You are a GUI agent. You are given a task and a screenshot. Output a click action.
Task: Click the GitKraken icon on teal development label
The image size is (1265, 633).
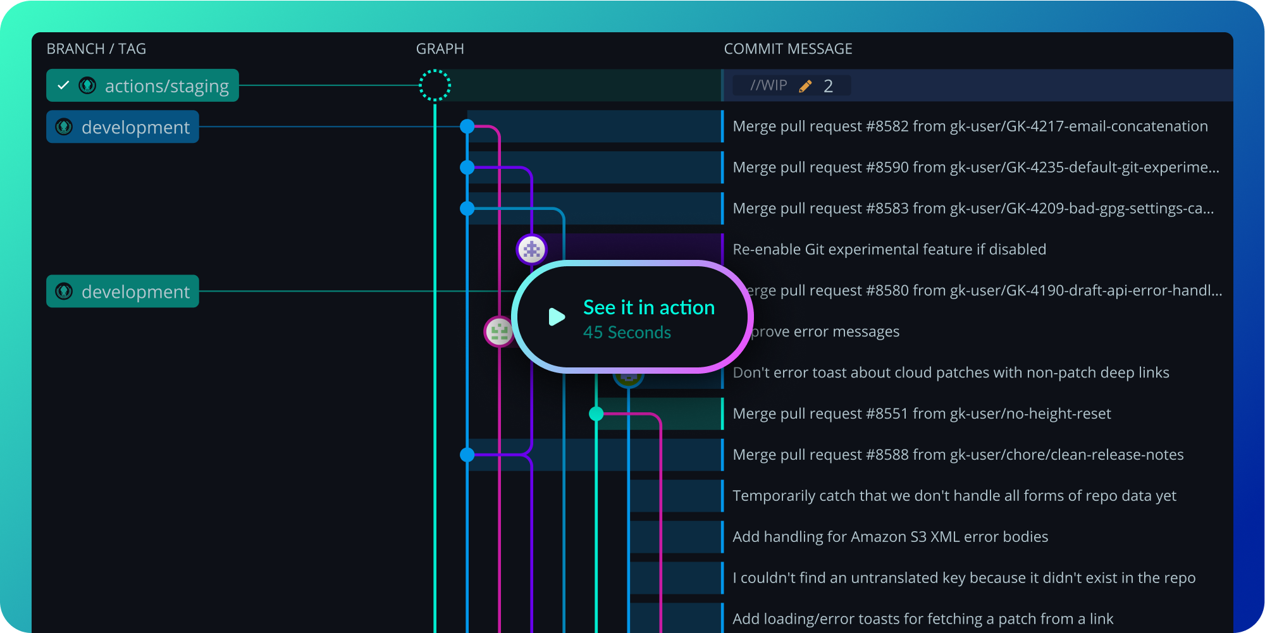[64, 292]
